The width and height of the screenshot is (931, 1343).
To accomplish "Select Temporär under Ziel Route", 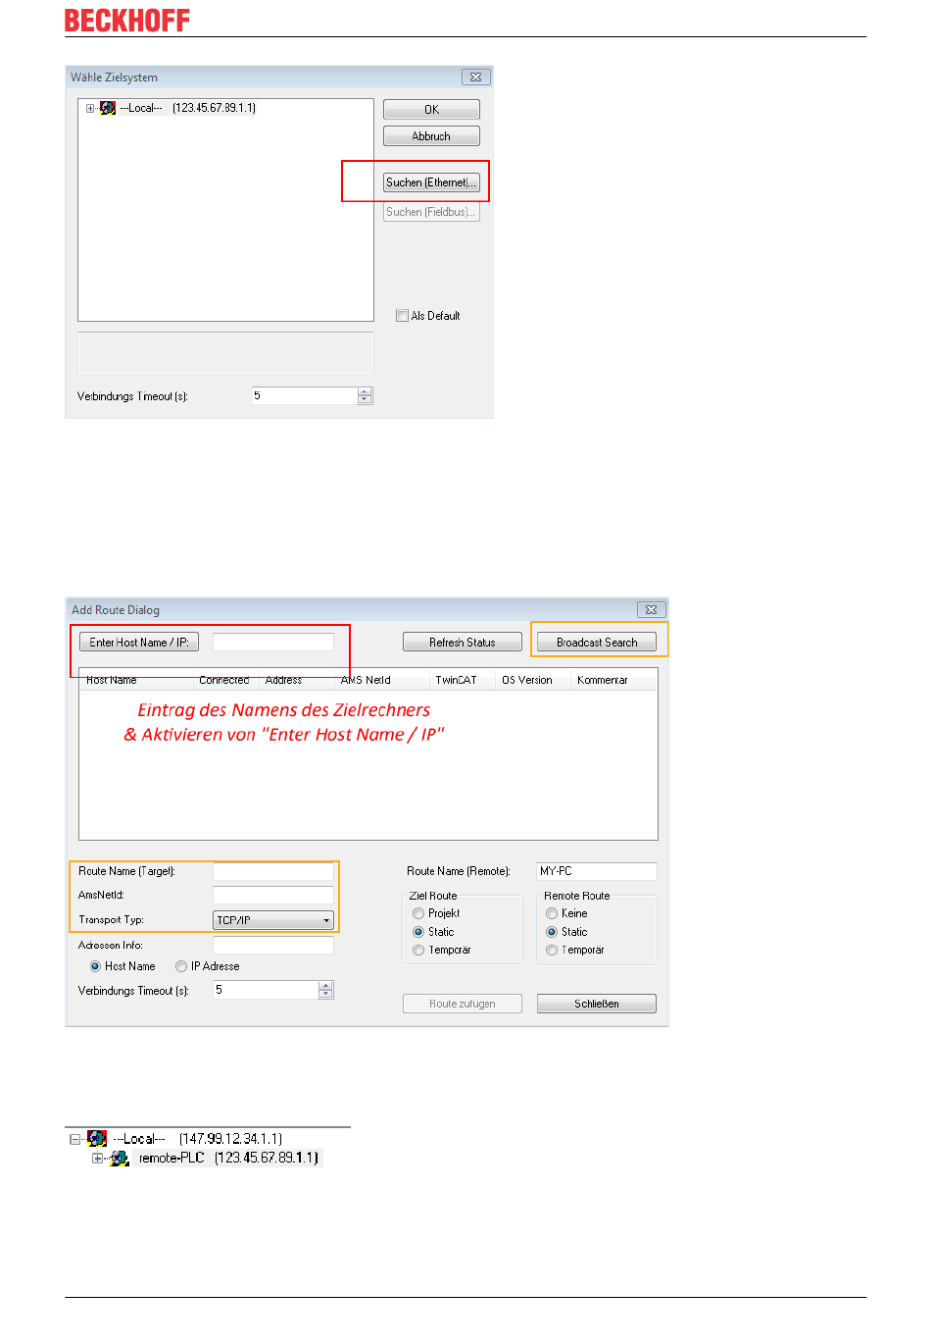I will 418,950.
